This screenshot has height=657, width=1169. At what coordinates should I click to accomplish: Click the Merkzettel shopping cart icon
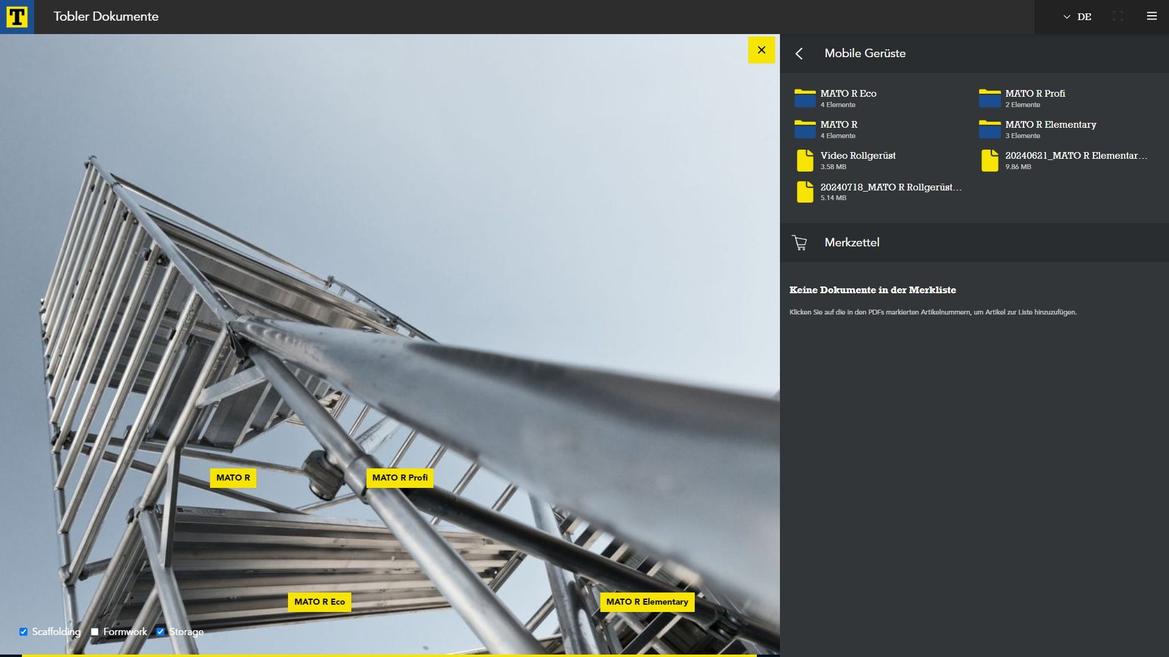[x=799, y=243]
